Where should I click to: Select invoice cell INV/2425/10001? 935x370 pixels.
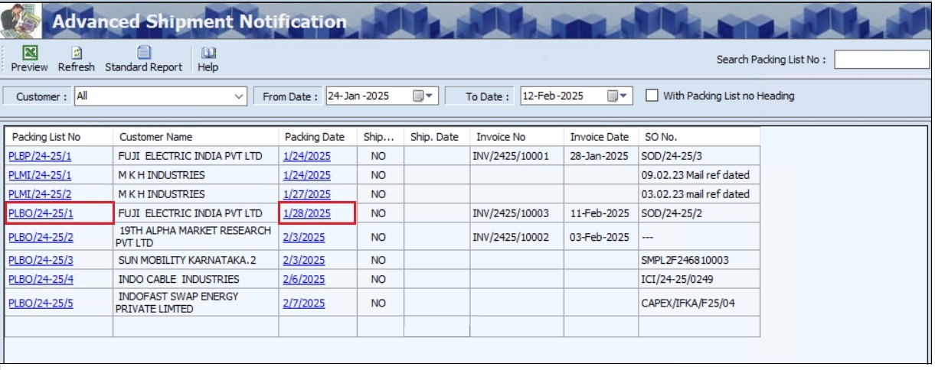point(517,156)
